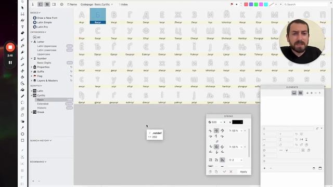This screenshot has width=333, height=187.
Task: Open Draw a New Font preset
Action: (45, 18)
